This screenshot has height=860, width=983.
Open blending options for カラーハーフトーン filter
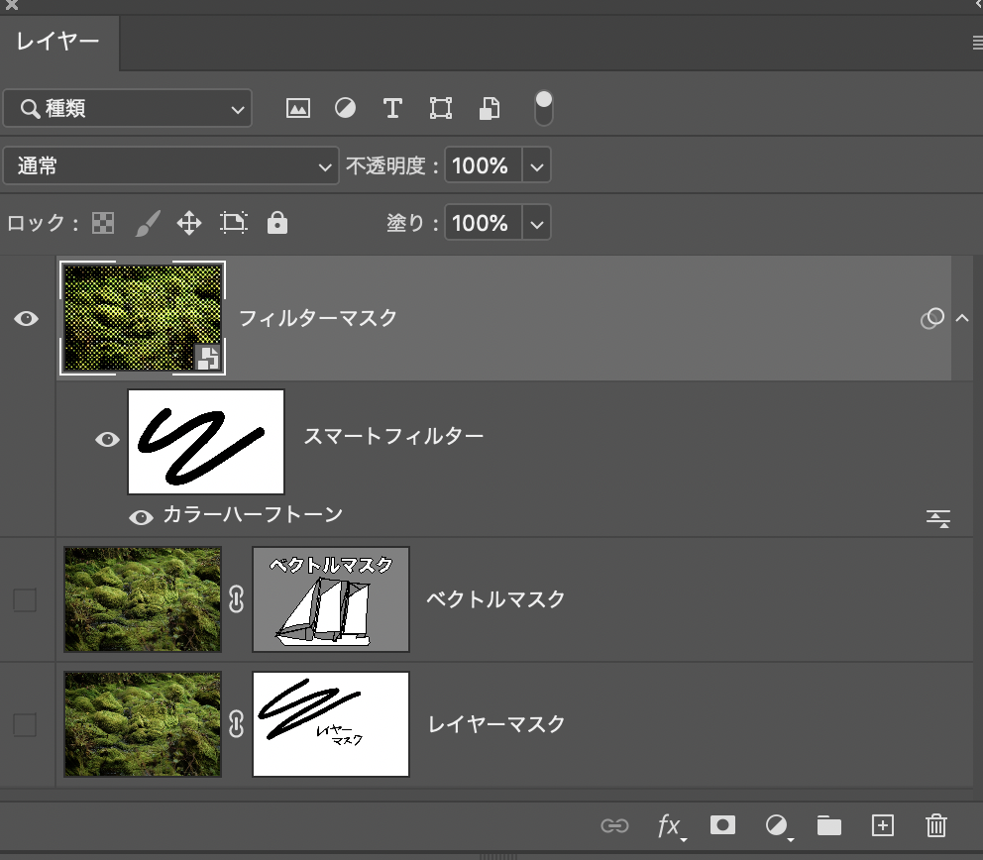coord(938,518)
